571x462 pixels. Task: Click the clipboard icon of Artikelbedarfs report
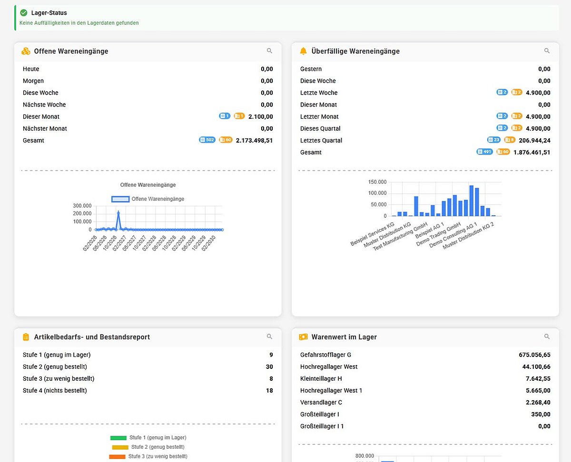26,337
